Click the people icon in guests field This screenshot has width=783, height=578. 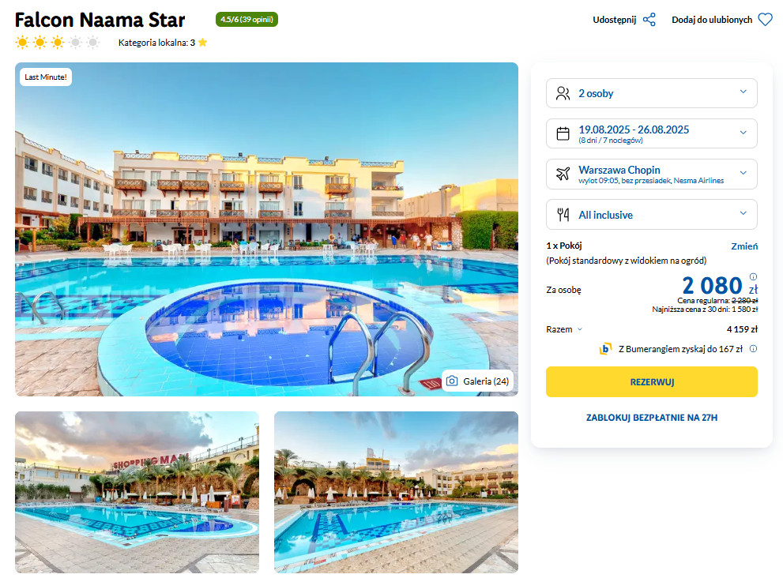(x=563, y=93)
